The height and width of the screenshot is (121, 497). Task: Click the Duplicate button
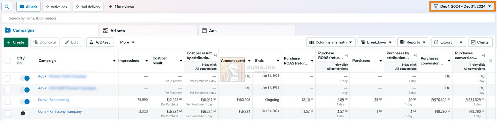[45, 42]
